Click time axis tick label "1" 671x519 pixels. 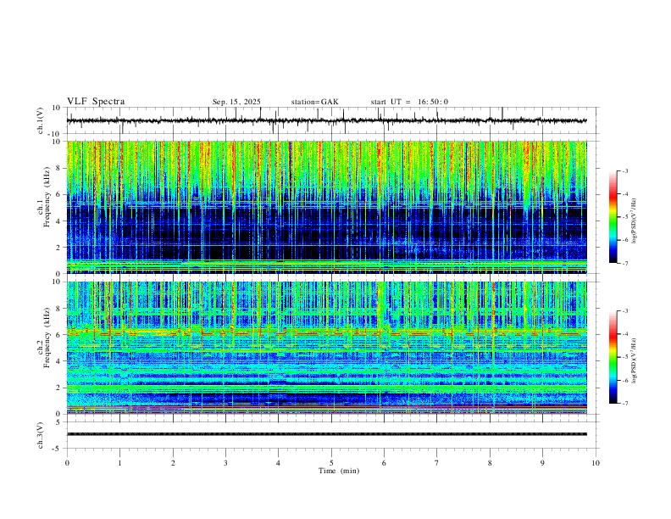(x=120, y=463)
